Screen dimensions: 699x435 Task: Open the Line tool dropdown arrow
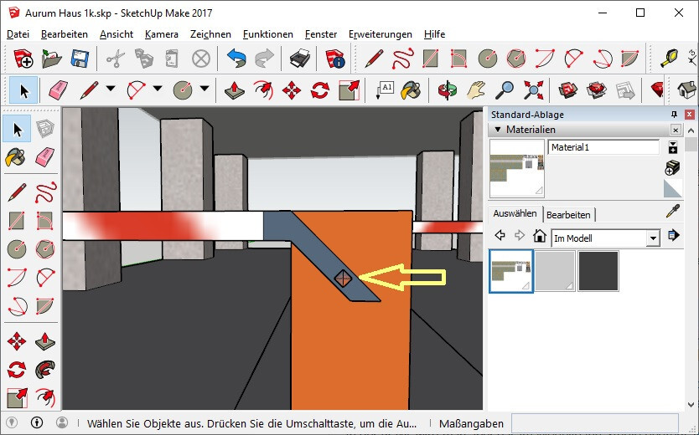click(111, 89)
